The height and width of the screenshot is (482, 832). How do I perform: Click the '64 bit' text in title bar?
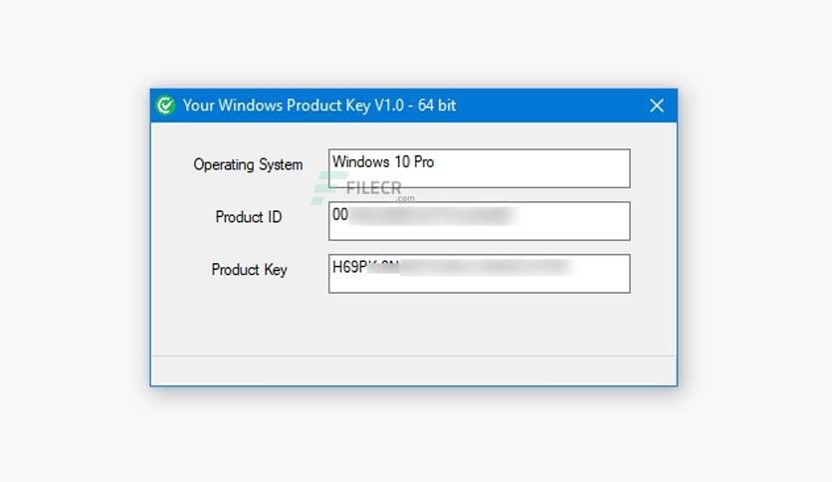pos(437,106)
